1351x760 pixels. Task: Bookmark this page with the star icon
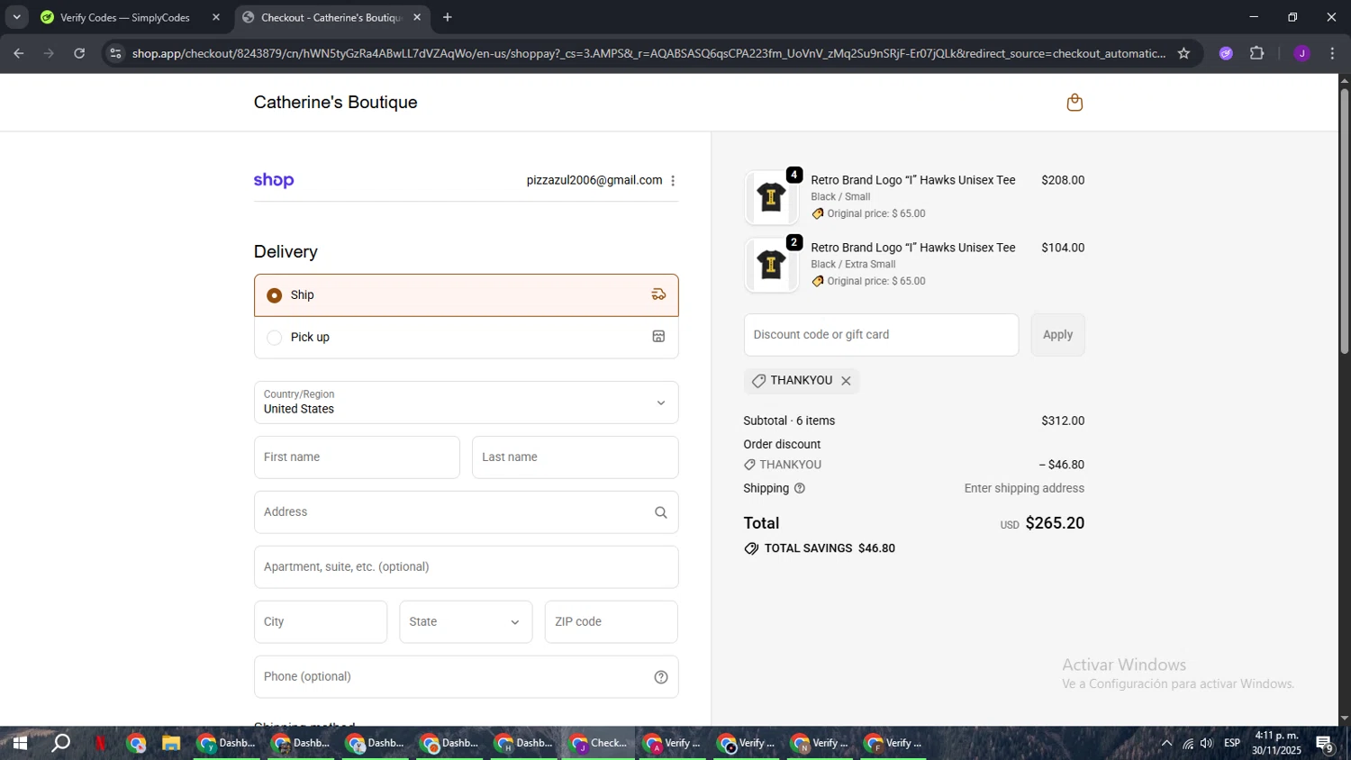point(1183,53)
